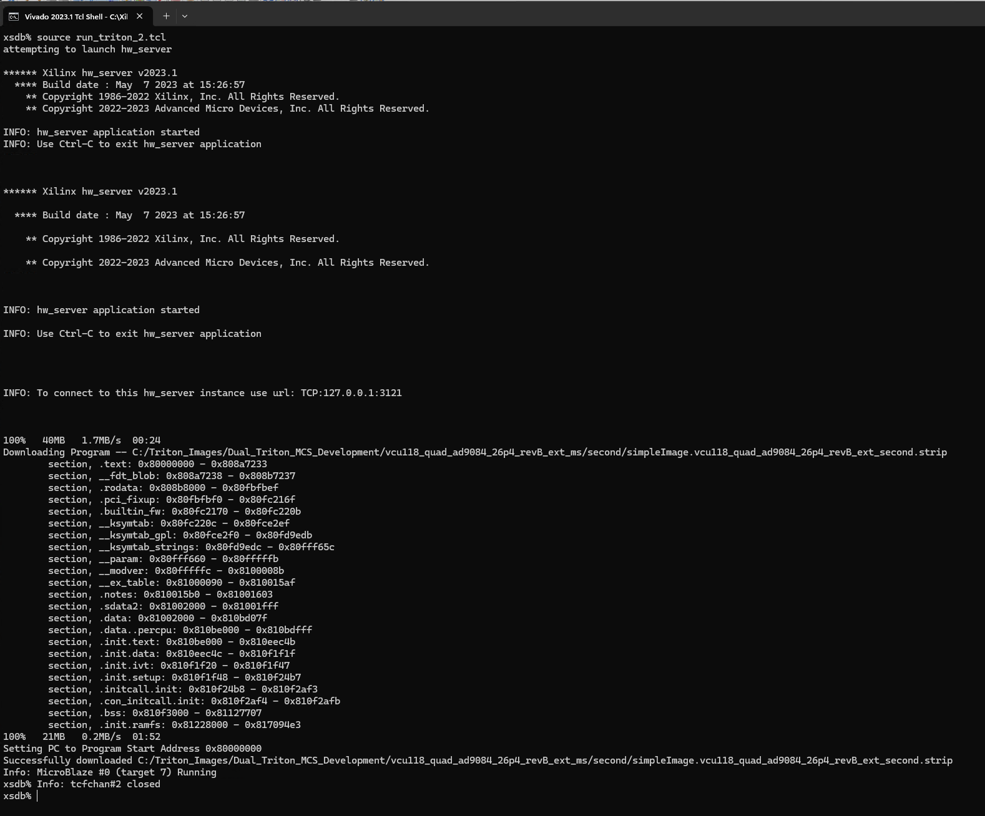Click the 'Setting PC to Program Start Address' line
The height and width of the screenshot is (816, 985).
coord(132,749)
